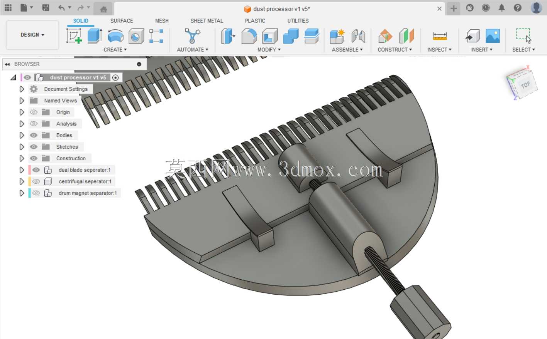
Task: Open the File menu icon
Action: coord(24,8)
